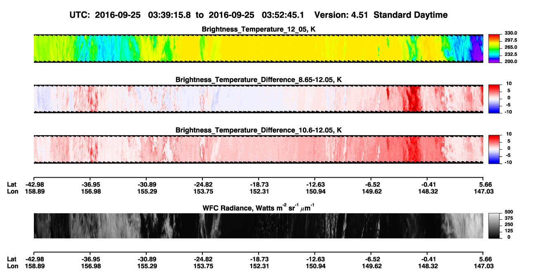Click the 'Brightness_Temperature_Difference_8.65-12.05, K' title
Image resolution: width=537 pixels, height=275 pixels.
click(259, 80)
